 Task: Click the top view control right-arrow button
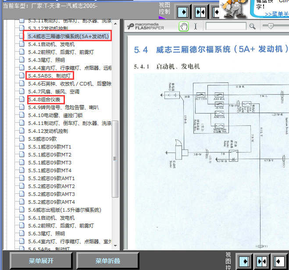[x=183, y=12]
